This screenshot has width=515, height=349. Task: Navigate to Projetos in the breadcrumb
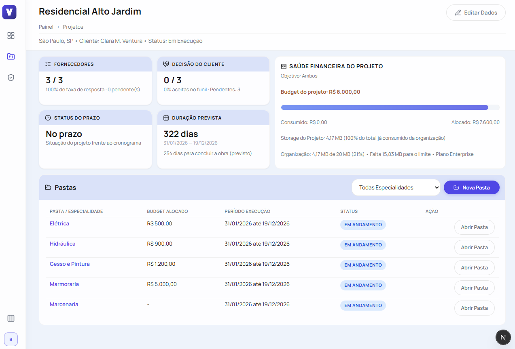tap(73, 27)
